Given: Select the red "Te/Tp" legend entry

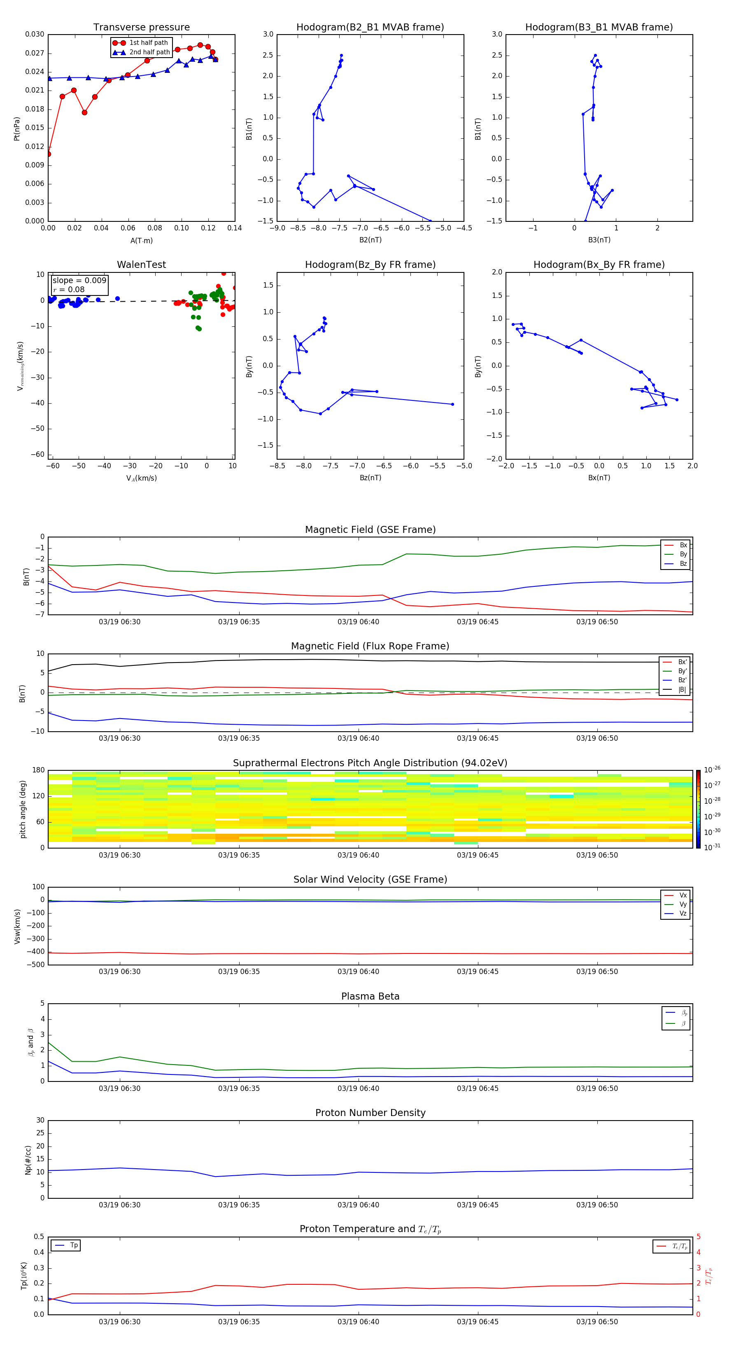Looking at the screenshot, I should [672, 1246].
